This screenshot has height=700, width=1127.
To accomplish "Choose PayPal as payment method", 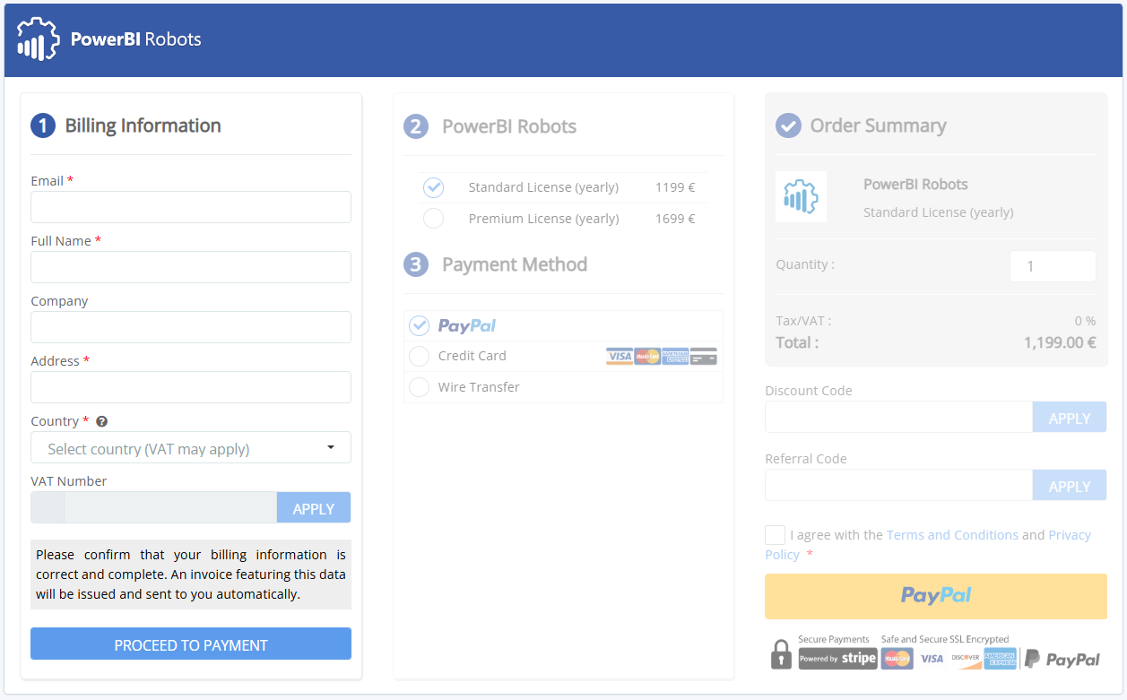I will point(419,325).
